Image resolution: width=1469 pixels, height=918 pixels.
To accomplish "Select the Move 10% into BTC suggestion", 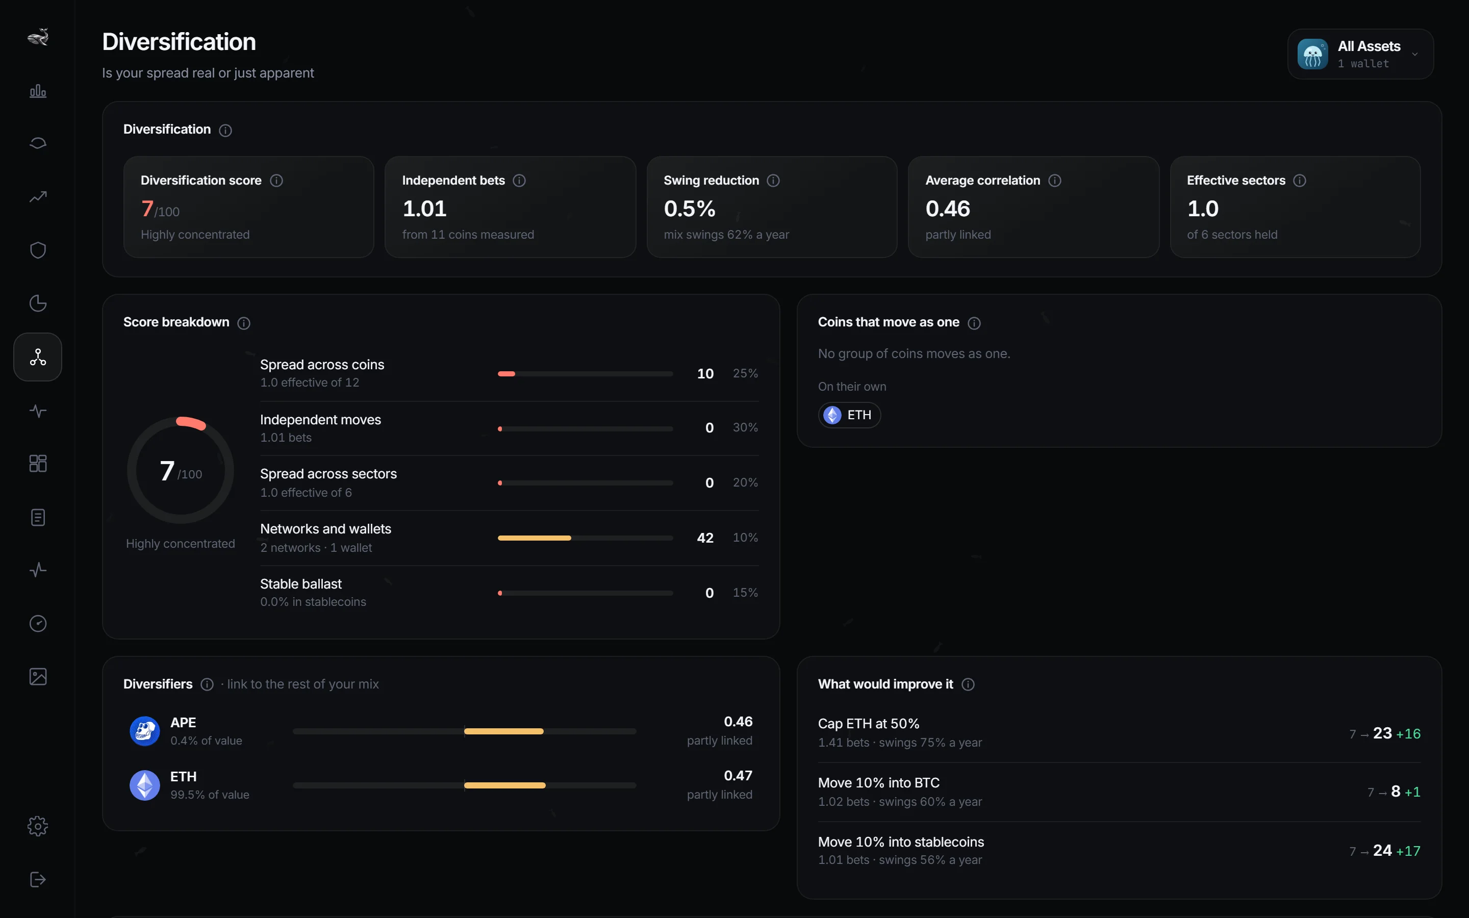I will point(1119,792).
